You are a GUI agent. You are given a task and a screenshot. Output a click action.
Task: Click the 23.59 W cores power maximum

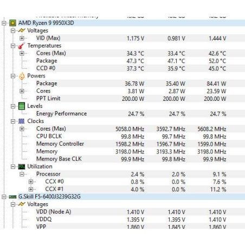216,91
